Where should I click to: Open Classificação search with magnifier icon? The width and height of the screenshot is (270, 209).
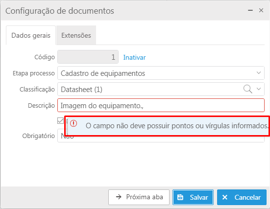(247, 89)
